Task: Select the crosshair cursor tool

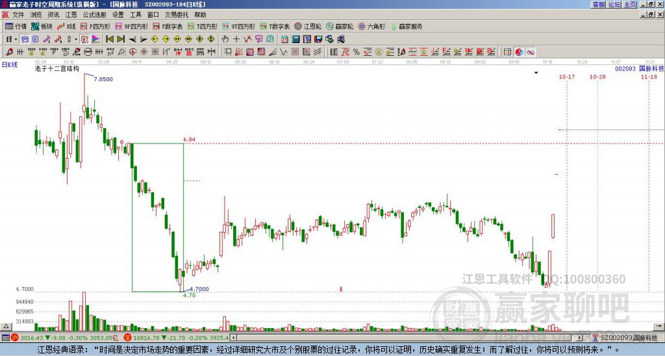Action: coord(236,40)
